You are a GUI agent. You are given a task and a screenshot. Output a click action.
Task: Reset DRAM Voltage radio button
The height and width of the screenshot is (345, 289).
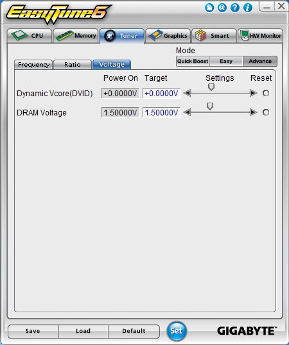[266, 112]
